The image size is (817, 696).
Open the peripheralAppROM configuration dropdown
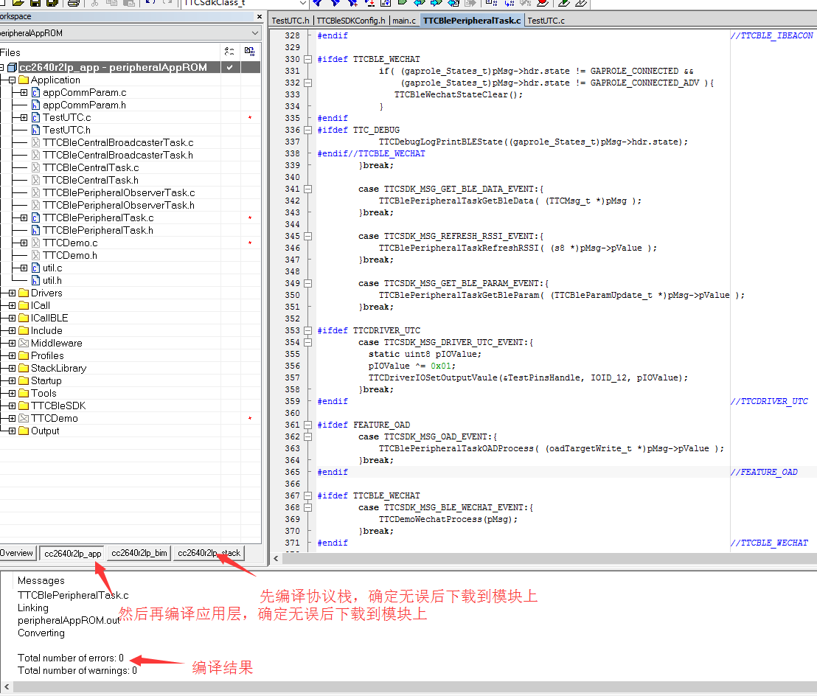[x=255, y=33]
